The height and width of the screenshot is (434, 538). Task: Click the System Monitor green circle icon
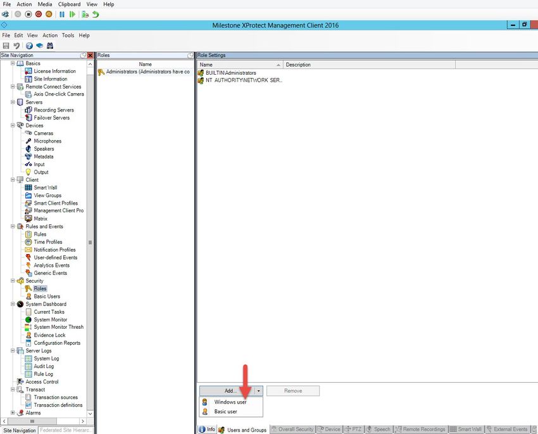point(28,319)
